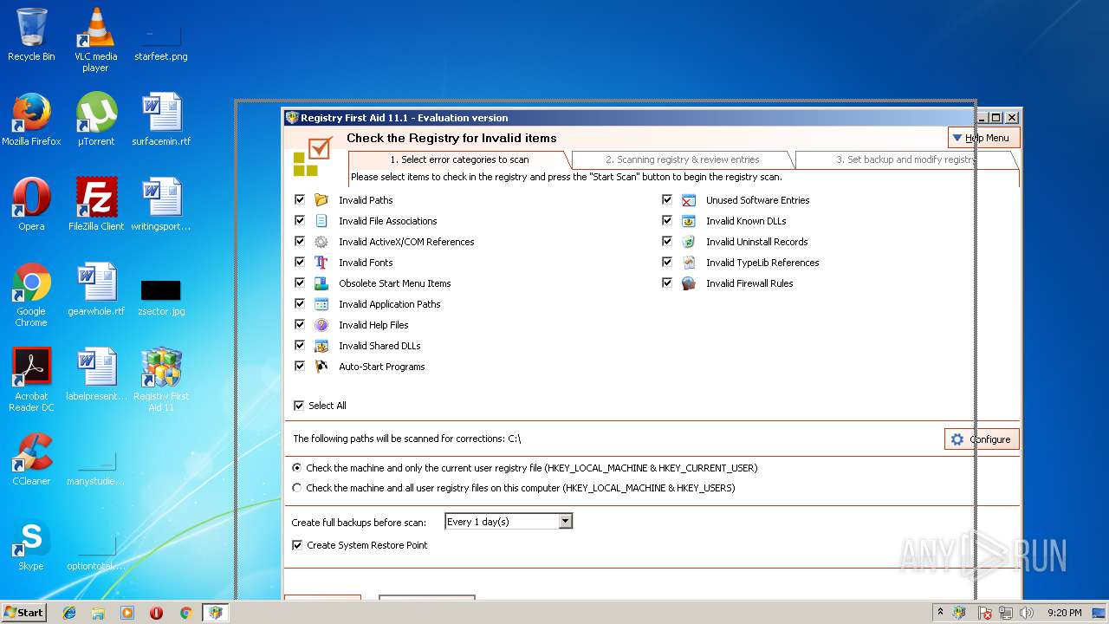Select the Skype desktop icon
Image resolution: width=1109 pixels, height=624 pixels.
coord(31,544)
